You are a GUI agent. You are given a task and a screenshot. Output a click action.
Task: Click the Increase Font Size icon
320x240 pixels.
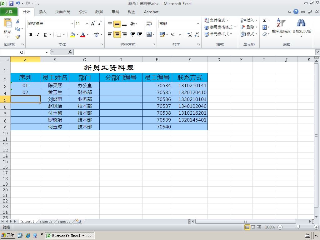coord(93,24)
